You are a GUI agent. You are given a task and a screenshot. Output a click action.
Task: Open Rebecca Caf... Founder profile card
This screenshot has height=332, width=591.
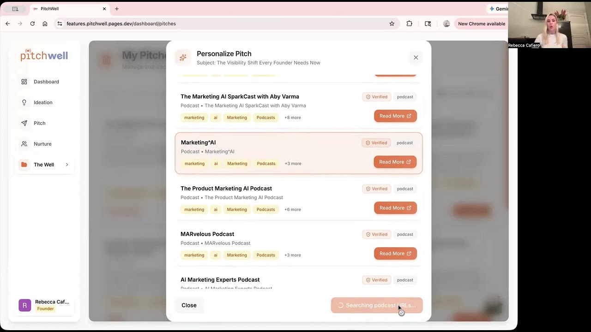click(x=44, y=305)
